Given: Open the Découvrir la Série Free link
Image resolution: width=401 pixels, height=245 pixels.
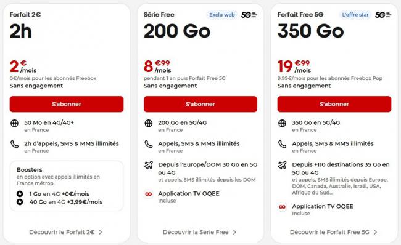Looking at the screenshot, I should tap(199, 232).
